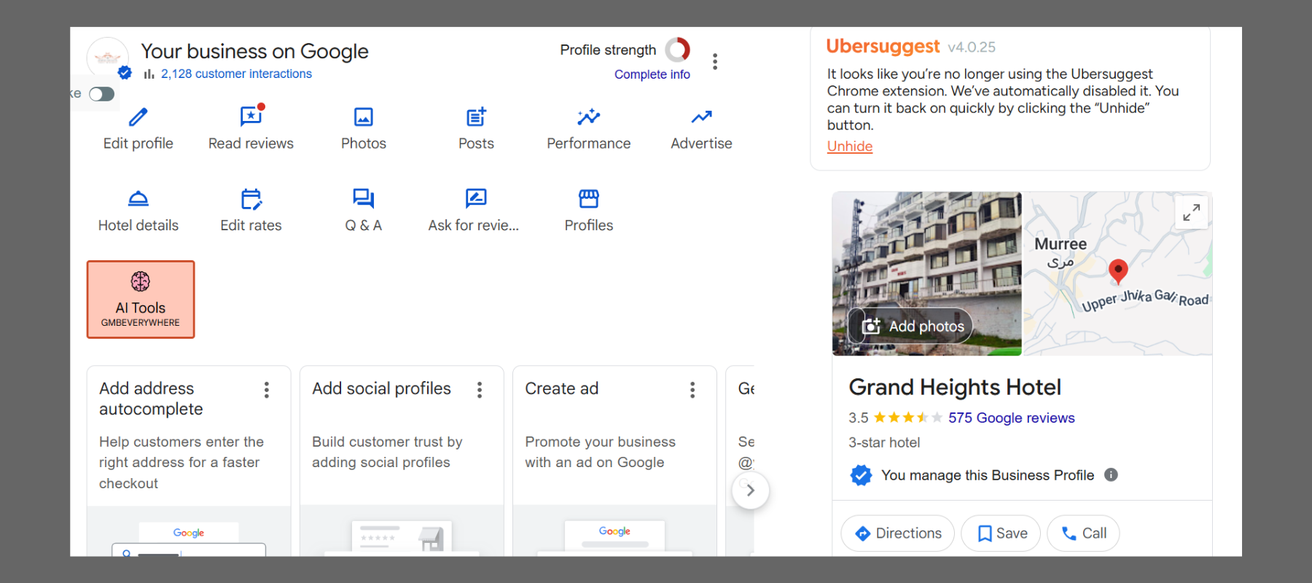Open Create ad card three-dot menu
Viewport: 1312px width, 583px height.
pyautogui.click(x=692, y=390)
